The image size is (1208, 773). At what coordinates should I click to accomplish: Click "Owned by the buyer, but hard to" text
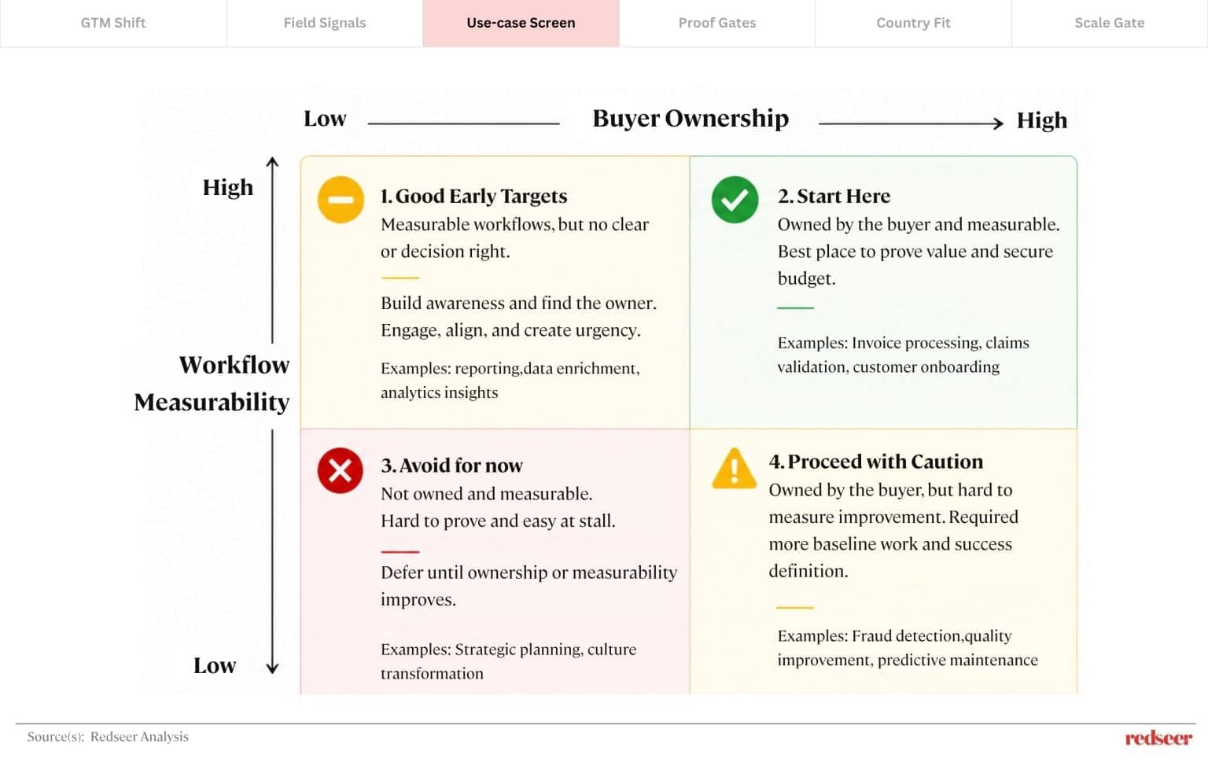coord(890,490)
